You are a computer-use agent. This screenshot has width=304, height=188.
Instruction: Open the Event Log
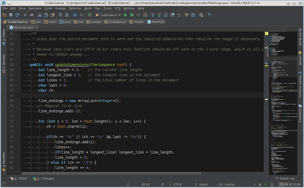point(285,178)
